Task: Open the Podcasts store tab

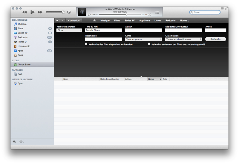Action: click(170, 20)
